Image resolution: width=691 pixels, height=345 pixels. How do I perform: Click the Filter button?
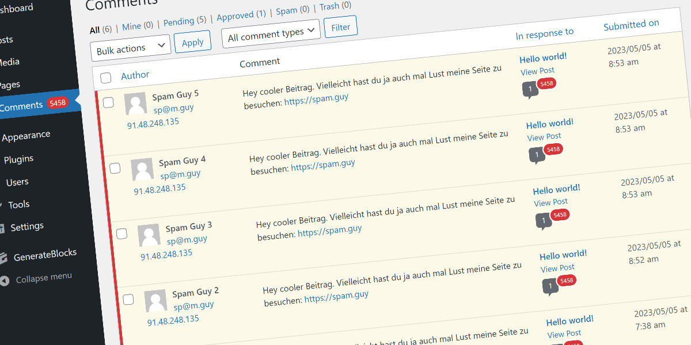tap(340, 26)
